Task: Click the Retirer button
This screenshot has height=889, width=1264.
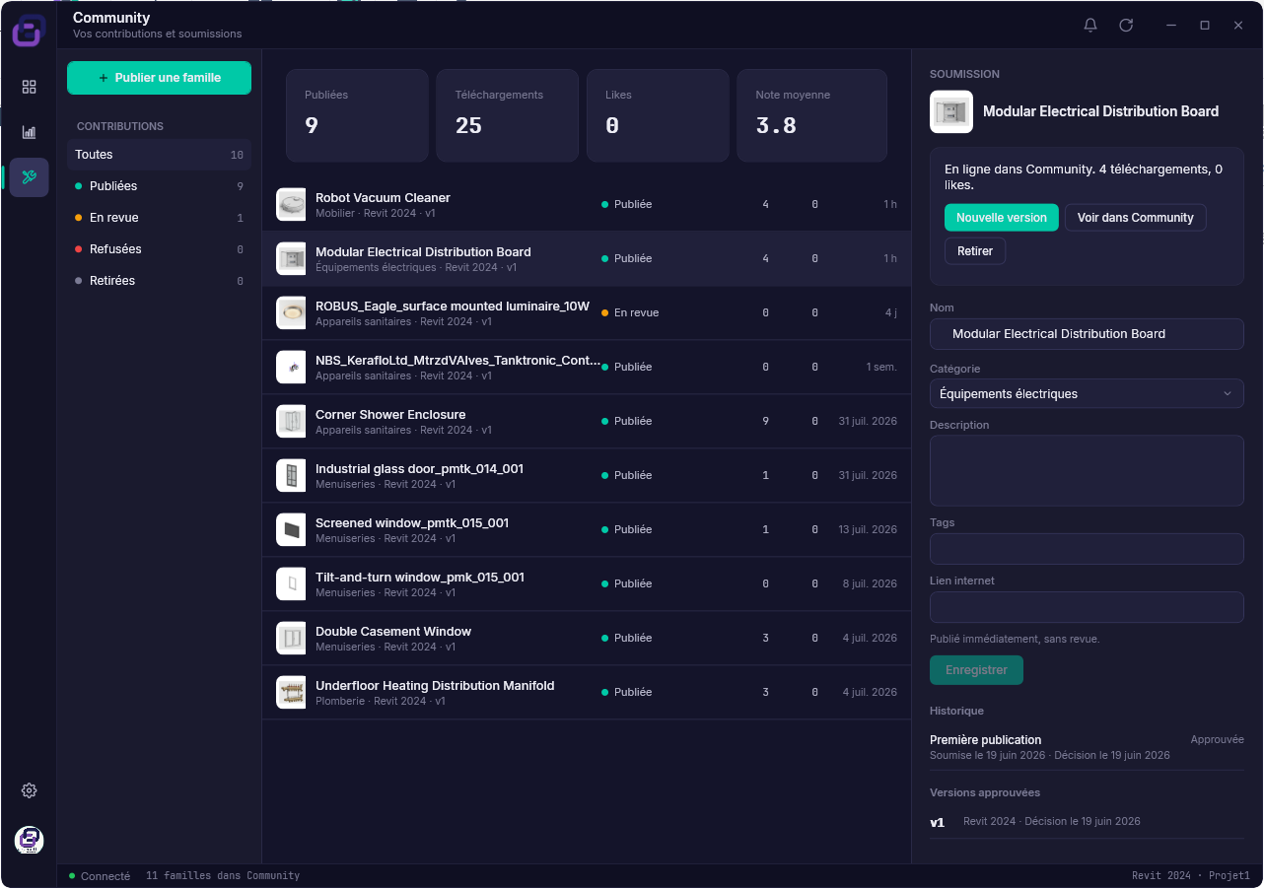Action: pos(975,251)
